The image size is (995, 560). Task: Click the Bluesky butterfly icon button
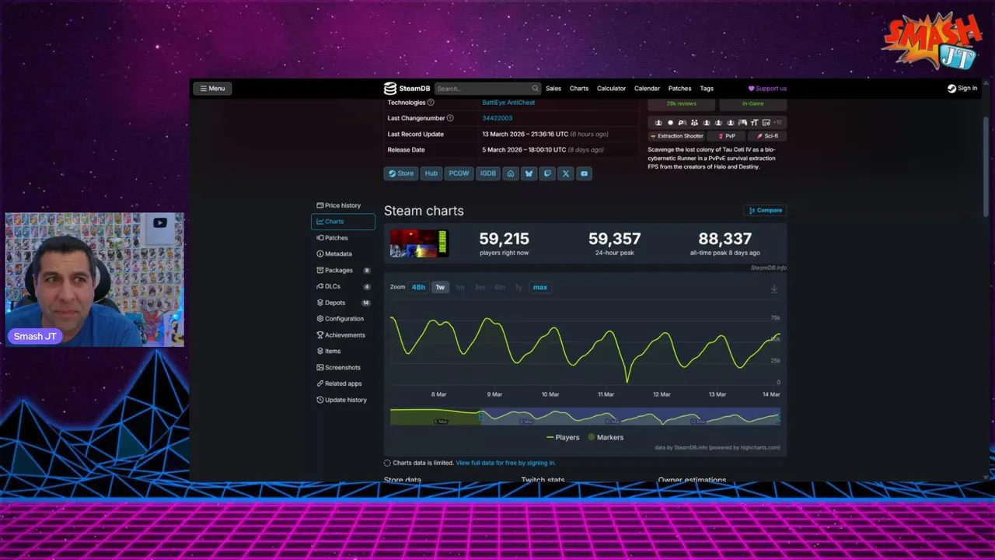pos(529,173)
